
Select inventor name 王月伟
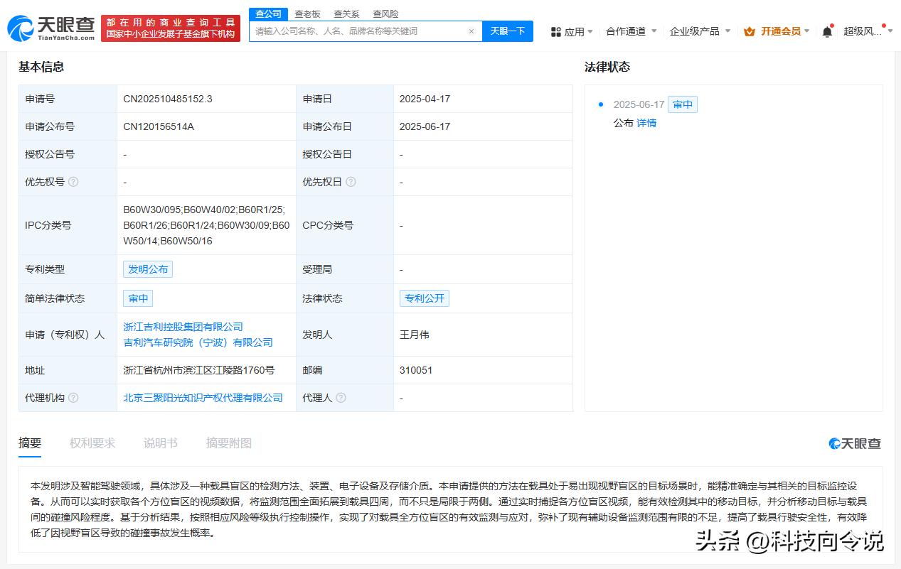point(415,335)
